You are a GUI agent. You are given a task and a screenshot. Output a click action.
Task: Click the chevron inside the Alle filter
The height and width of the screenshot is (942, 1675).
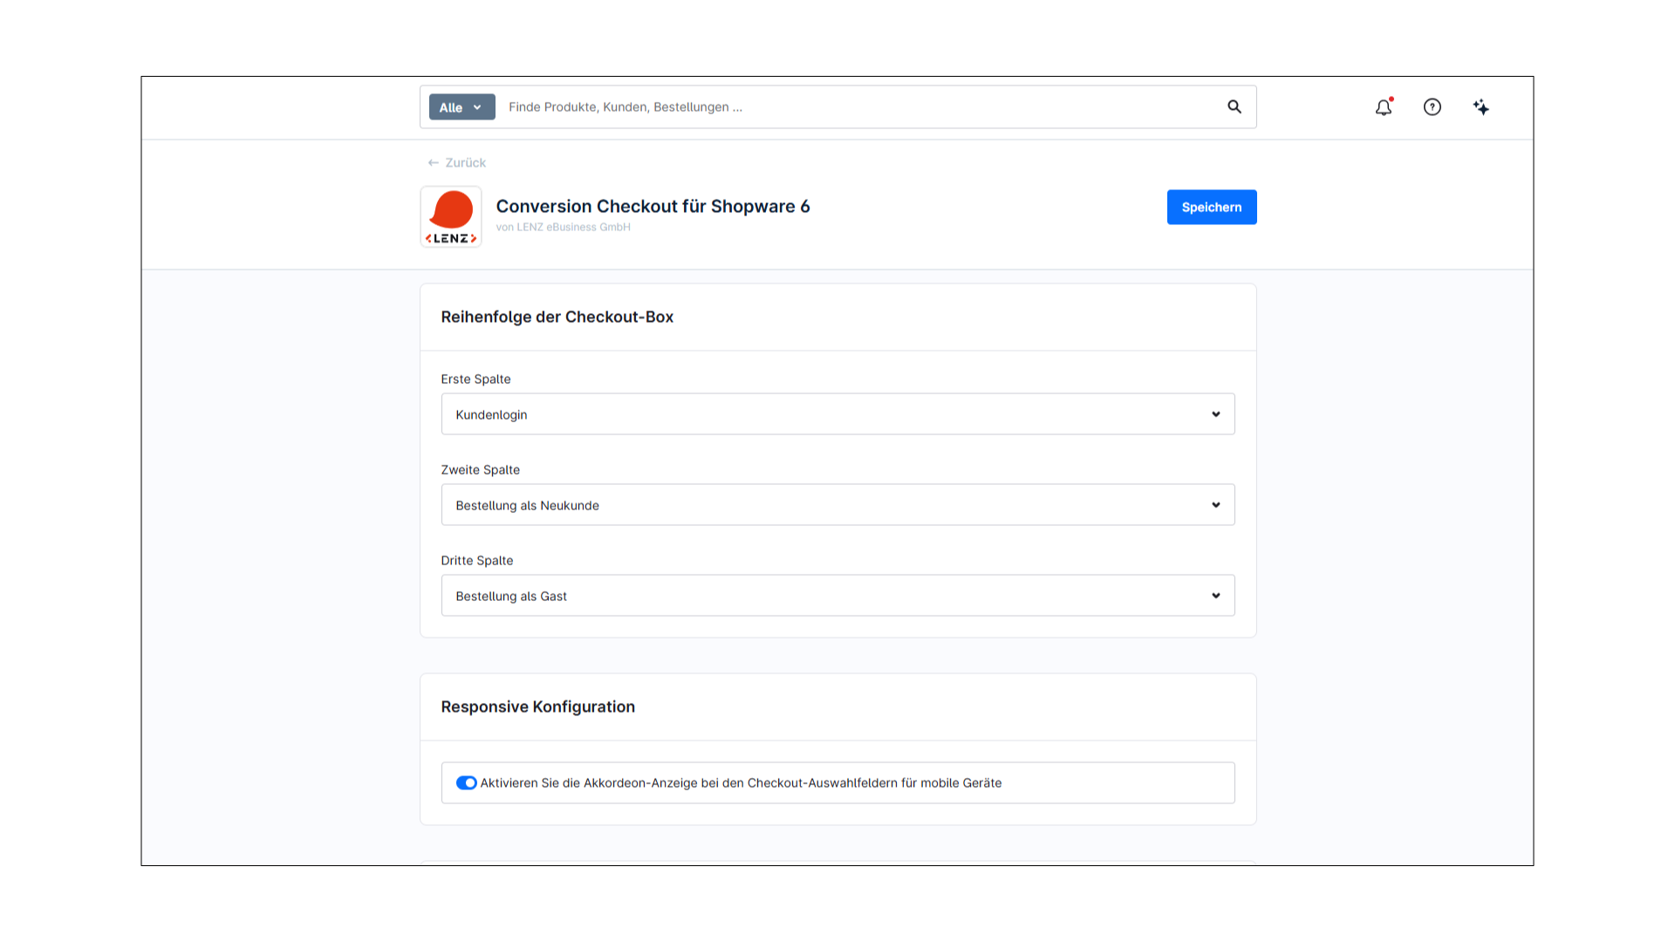click(x=477, y=107)
